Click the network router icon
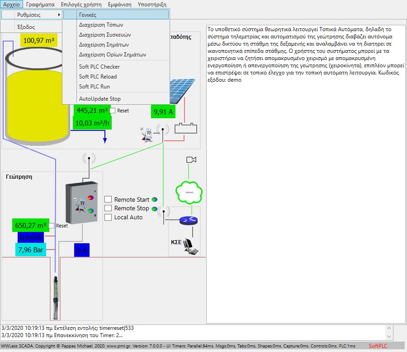This screenshot has width=407, height=352. [189, 220]
